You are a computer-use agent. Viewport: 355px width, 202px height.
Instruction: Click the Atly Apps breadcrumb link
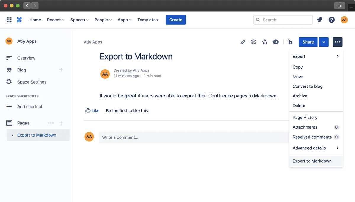point(93,42)
